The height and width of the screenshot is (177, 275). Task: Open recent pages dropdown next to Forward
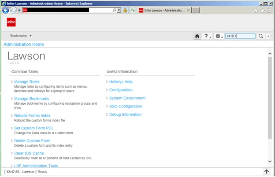pos(19,10)
